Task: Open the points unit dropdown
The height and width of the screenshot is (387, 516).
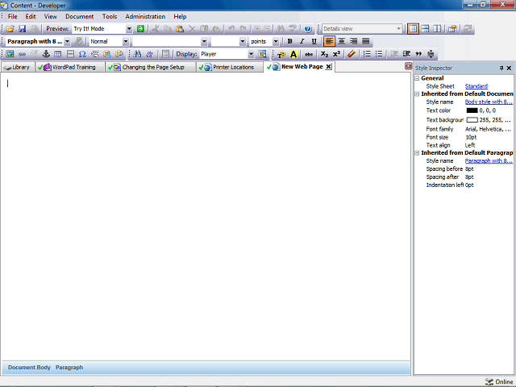Action: [276, 41]
